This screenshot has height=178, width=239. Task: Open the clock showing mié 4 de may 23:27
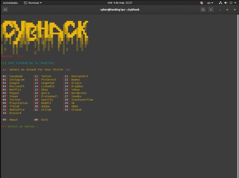coord(120,3)
